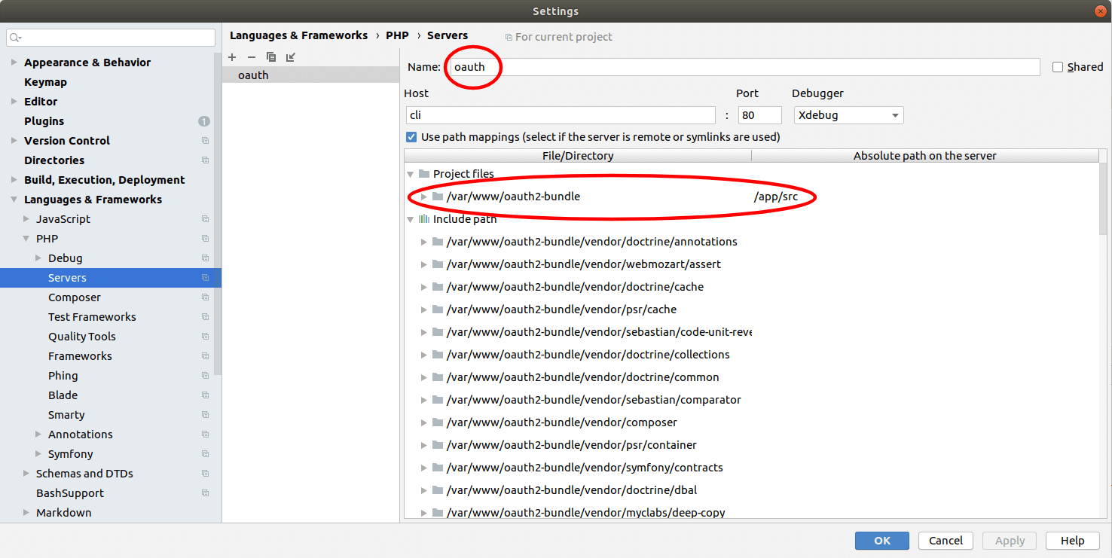Click the Include path library icon

tap(423, 219)
